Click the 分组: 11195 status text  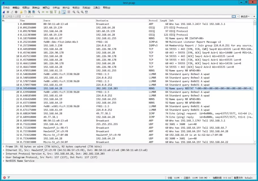[x=173, y=178]
